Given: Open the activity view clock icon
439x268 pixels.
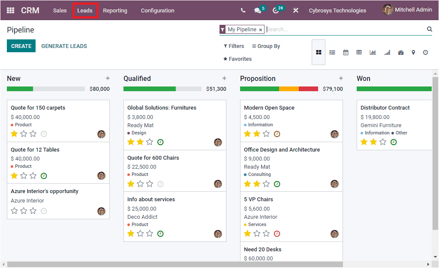Looking at the screenshot, I should pos(425,52).
